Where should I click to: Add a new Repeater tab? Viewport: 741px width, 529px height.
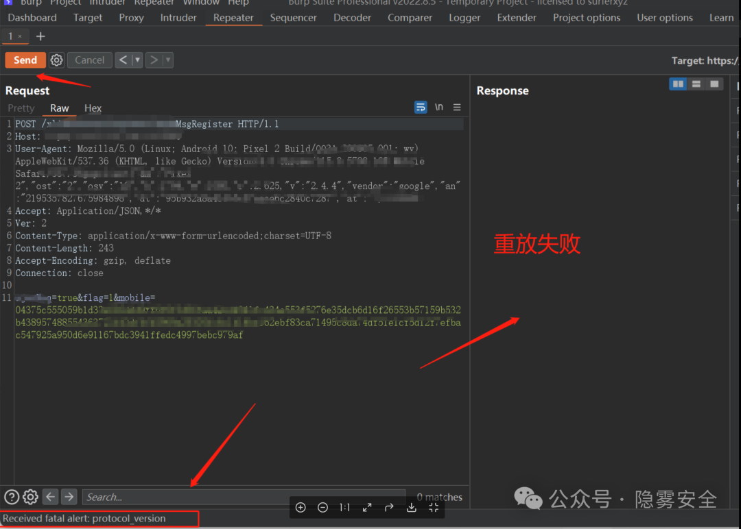click(x=40, y=36)
